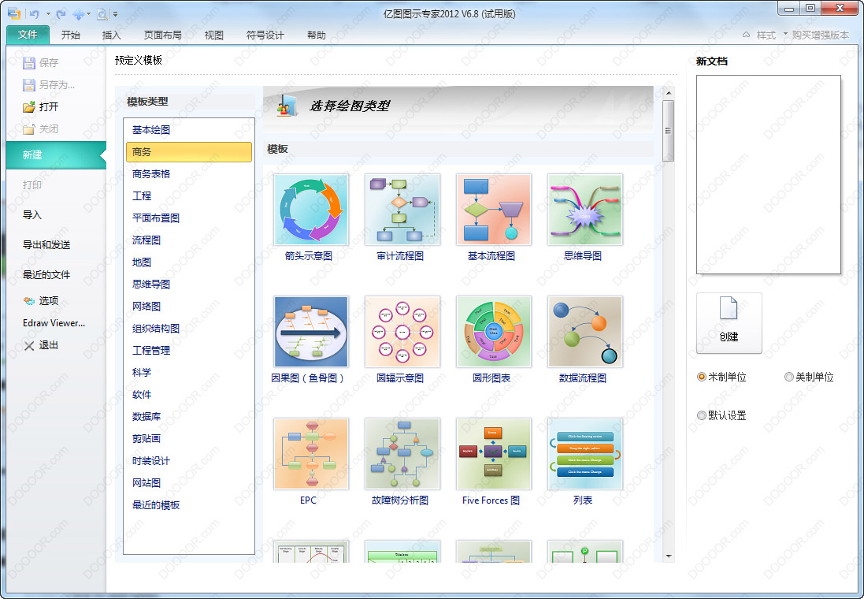Click the template list scroll-up arrow
Screen dimensions: 864x599
[669, 93]
